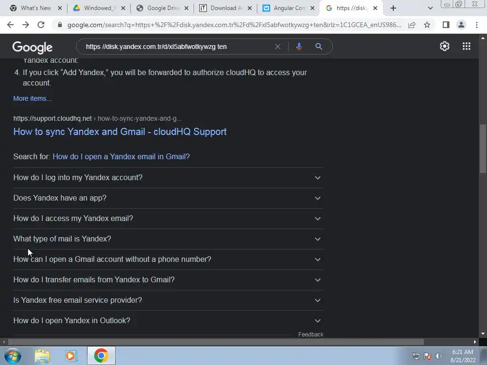Image resolution: width=487 pixels, height=365 pixels.
Task: Expand How do I access my Yandex email
Action: [x=168, y=219]
